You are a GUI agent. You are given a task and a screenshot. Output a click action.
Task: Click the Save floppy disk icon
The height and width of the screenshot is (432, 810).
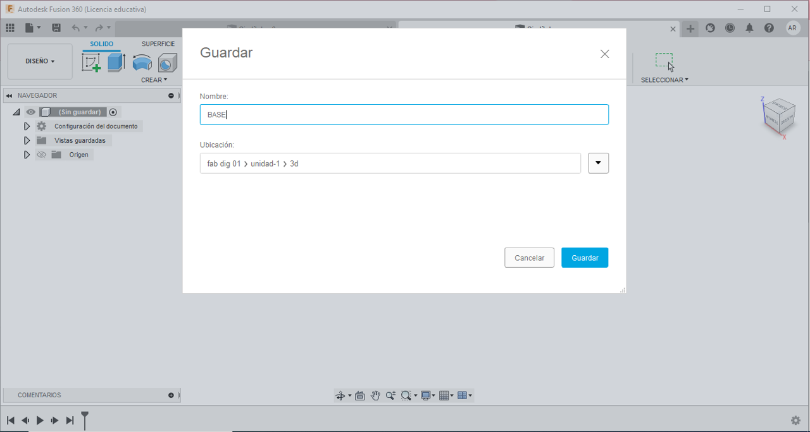(x=56, y=28)
